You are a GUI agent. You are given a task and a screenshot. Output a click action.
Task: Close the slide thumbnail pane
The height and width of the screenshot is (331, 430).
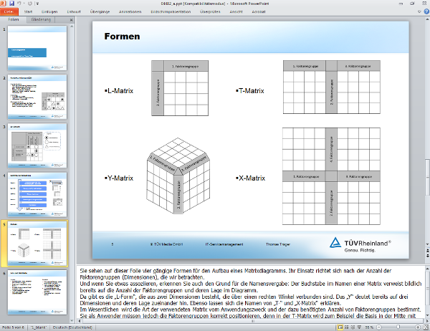pyautogui.click(x=70, y=21)
